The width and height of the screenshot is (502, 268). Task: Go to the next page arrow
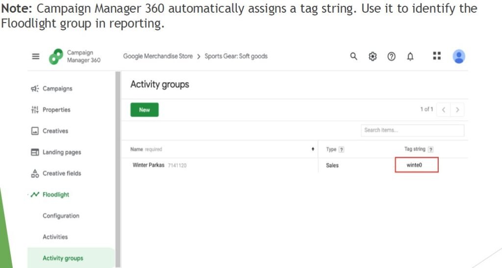[457, 110]
